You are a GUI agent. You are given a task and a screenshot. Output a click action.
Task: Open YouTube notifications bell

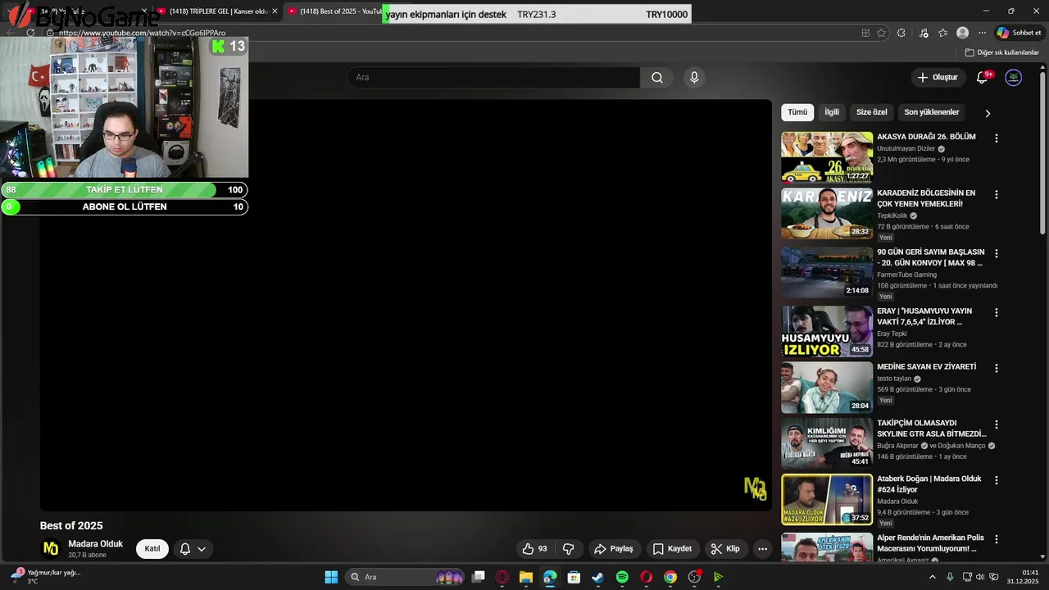pos(983,78)
